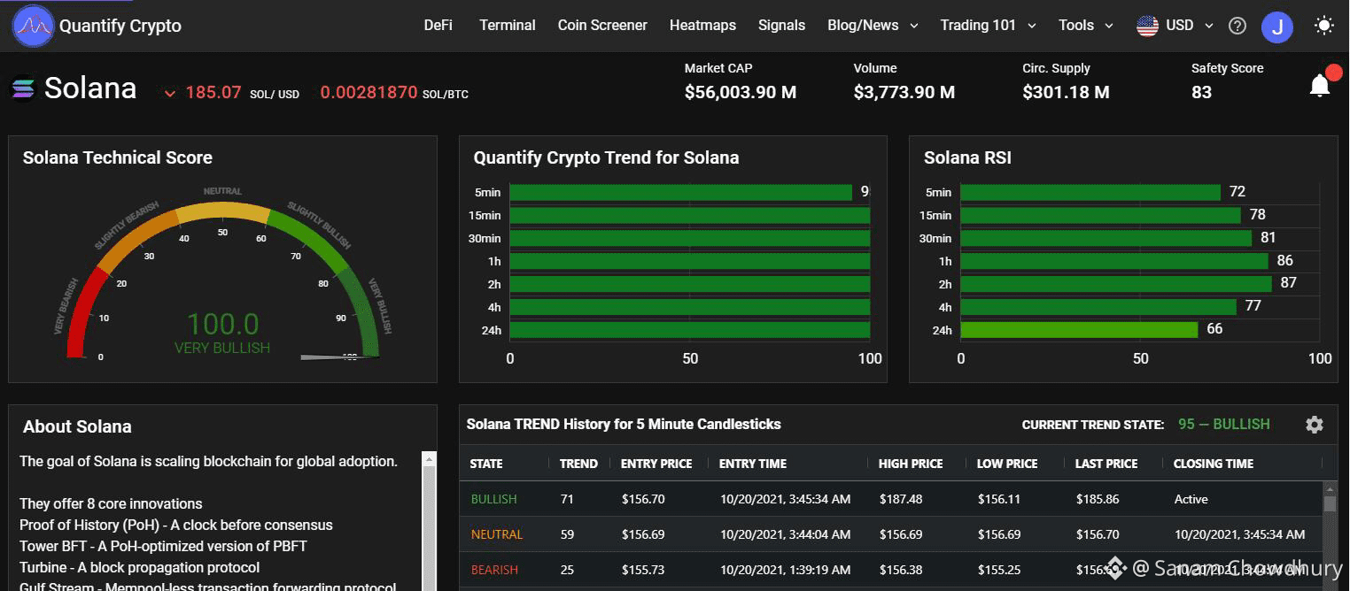Click the 185.07 SOL/USD price
The image size is (1350, 591).
click(213, 92)
